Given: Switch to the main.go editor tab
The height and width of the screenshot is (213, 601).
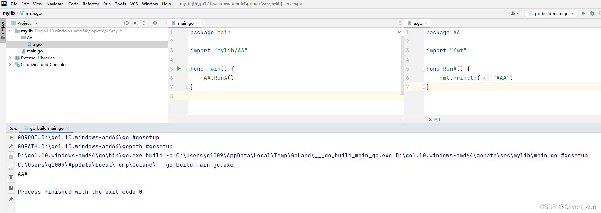Looking at the screenshot, I should coord(185,23).
